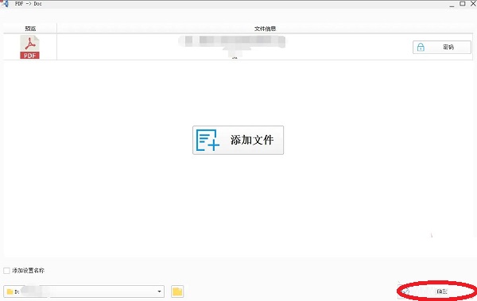Click the 文件信息 column header
Screen dimensions: 477x301
pos(265,29)
